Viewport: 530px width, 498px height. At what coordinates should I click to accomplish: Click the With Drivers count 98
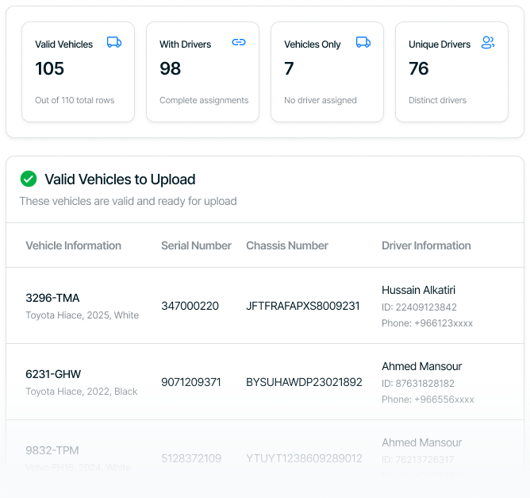click(171, 69)
